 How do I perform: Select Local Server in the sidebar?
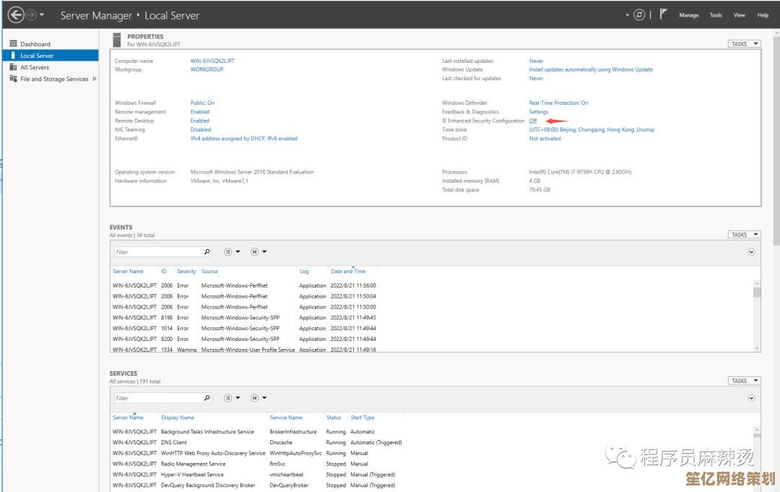point(51,55)
